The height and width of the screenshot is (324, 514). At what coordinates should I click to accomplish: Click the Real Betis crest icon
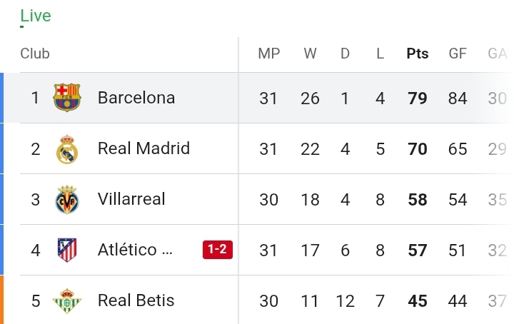[x=68, y=301]
